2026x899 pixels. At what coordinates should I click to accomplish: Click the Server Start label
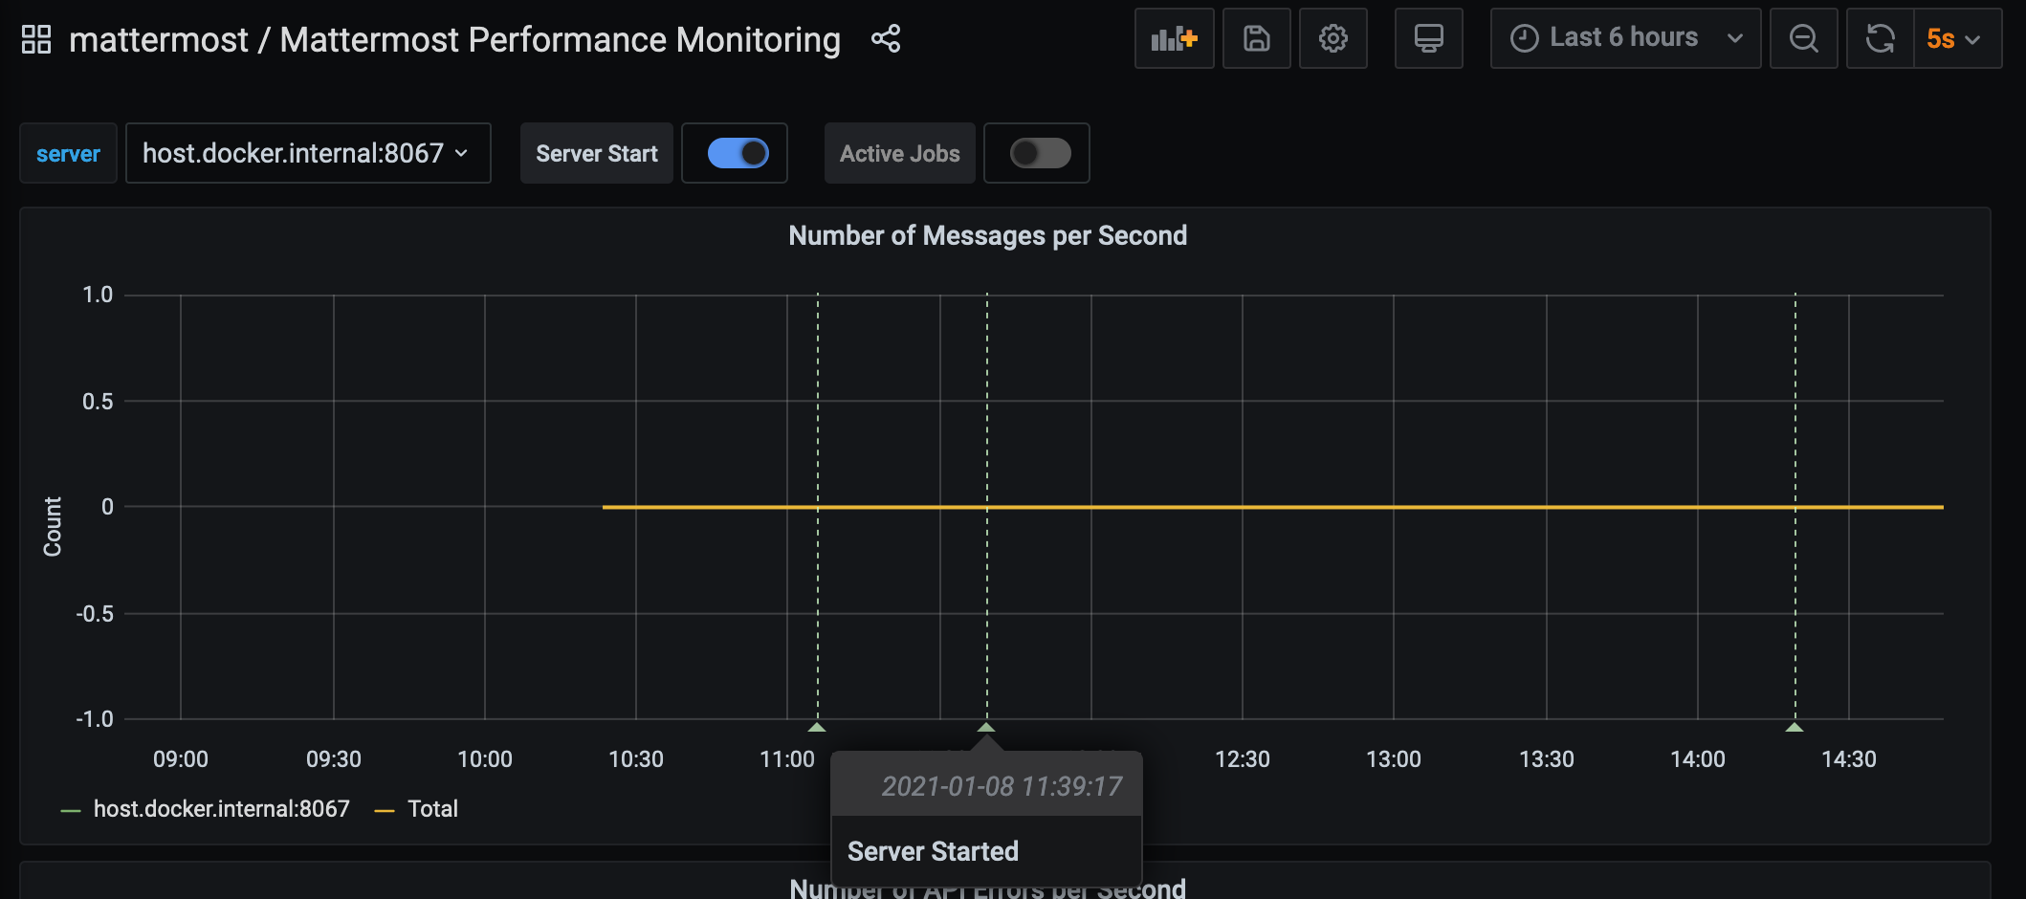(595, 153)
